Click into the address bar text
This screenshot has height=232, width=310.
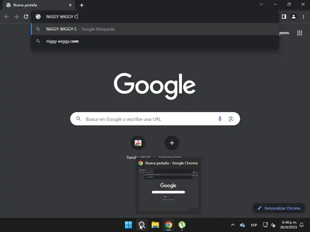tap(62, 17)
